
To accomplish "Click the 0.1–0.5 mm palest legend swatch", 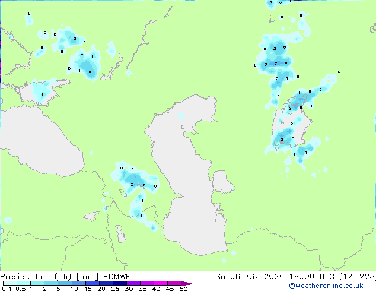I will coord(10,283).
